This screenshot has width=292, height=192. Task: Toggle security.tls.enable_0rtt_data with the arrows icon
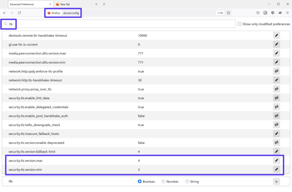click(276, 98)
